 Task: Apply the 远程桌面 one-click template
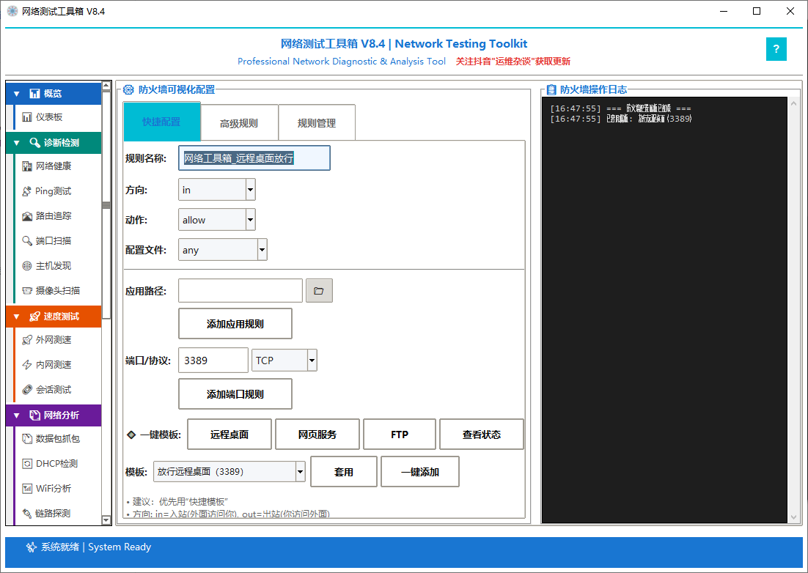click(x=229, y=435)
